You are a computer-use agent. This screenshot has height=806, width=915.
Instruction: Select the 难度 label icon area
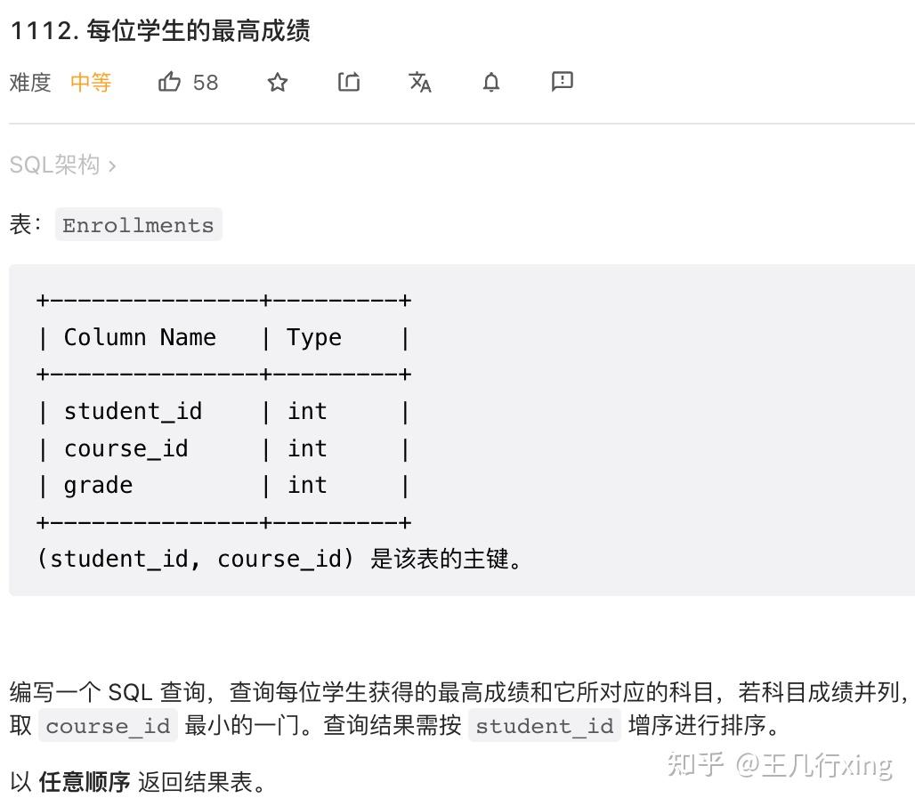[x=29, y=82]
